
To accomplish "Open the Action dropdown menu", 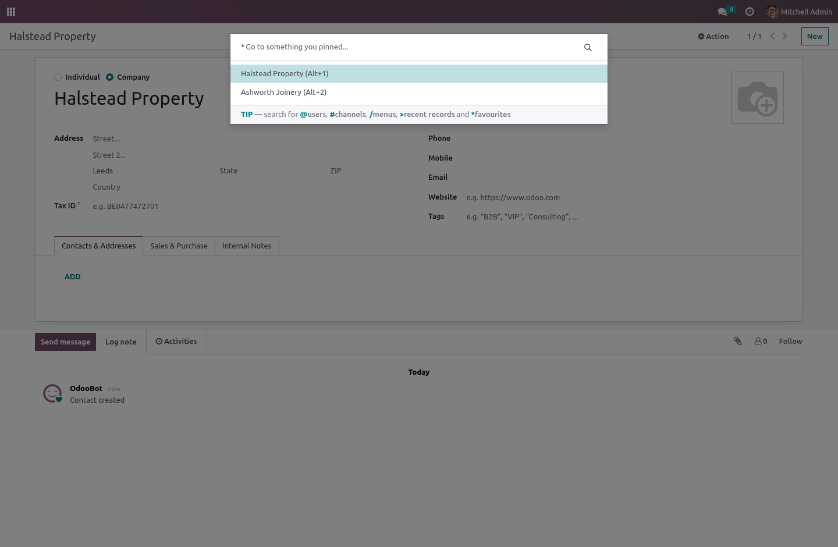I will [x=713, y=36].
